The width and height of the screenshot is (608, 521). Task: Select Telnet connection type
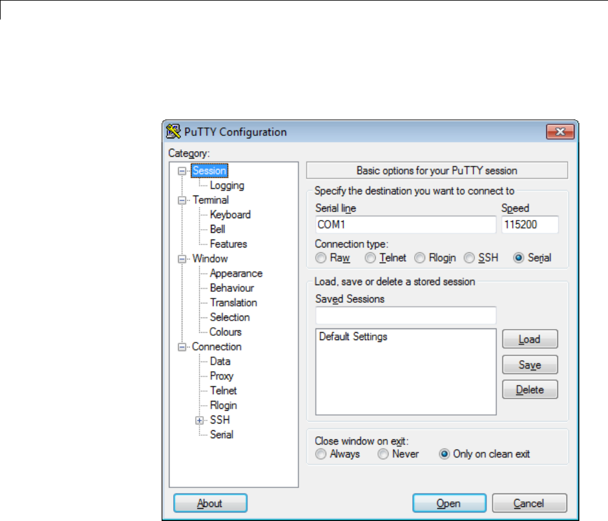[x=370, y=258]
